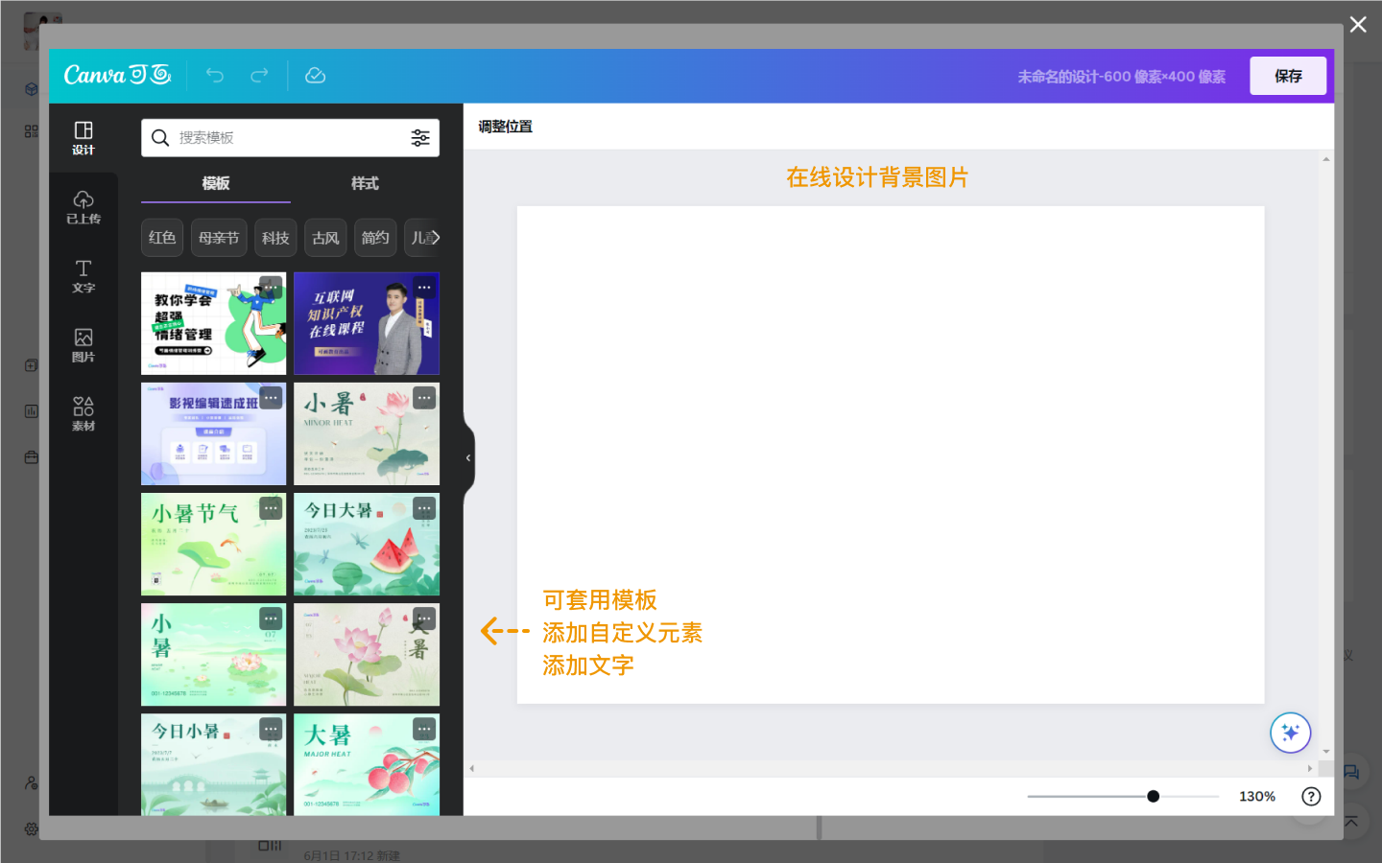1382x863 pixels.
Task: Click the vertical scrollbar down arrow
Action: 1326,752
